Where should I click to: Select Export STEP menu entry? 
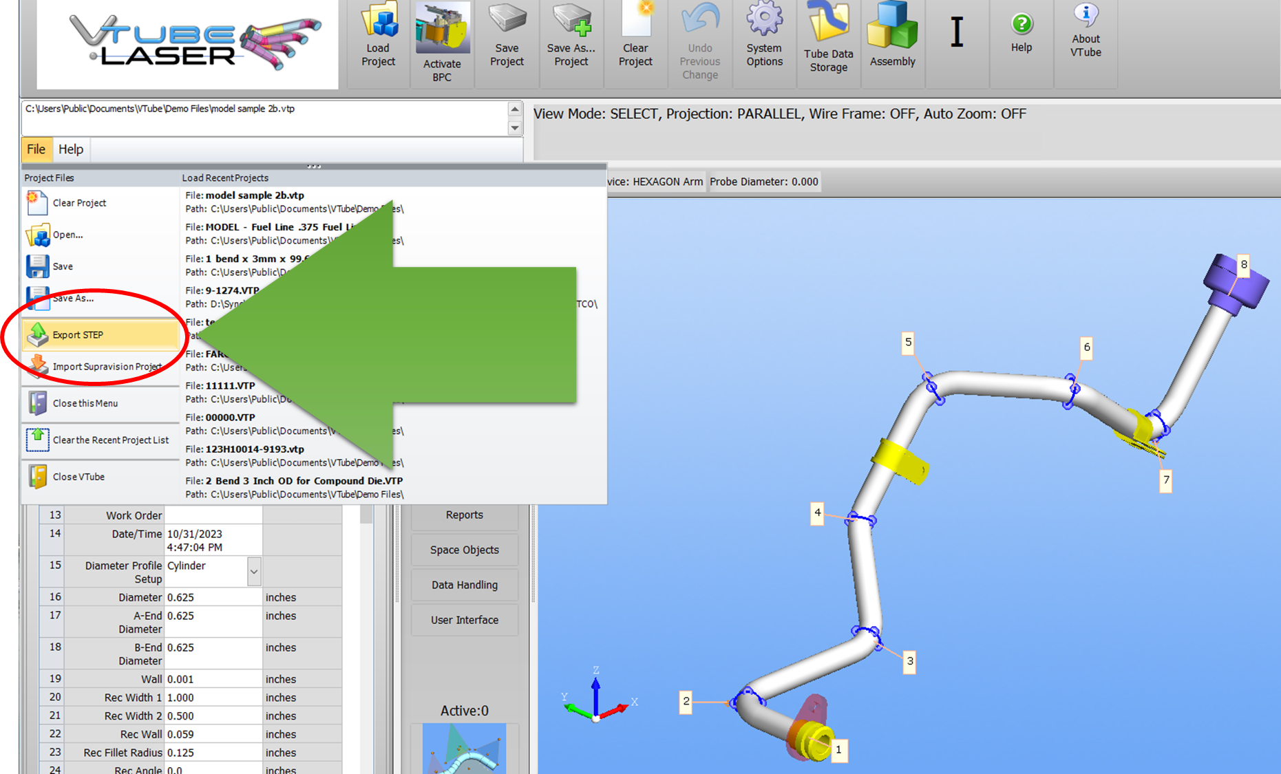point(101,334)
